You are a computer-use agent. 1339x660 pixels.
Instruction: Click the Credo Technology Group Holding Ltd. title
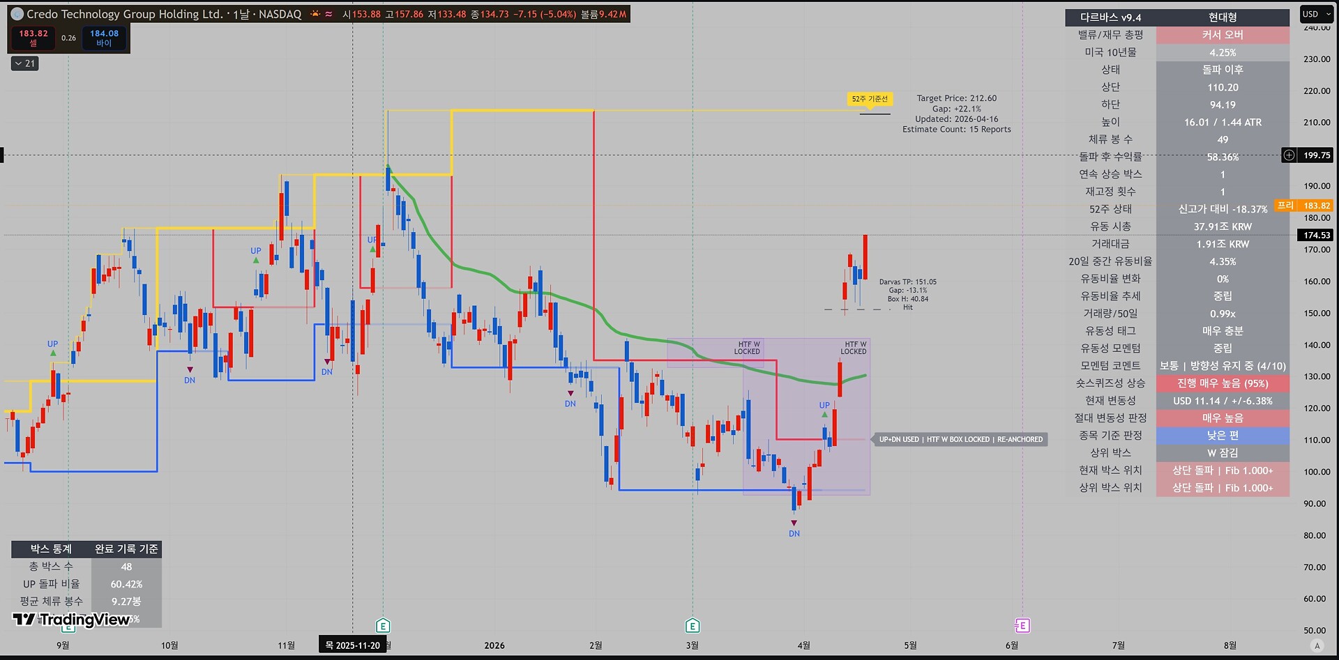click(x=125, y=14)
